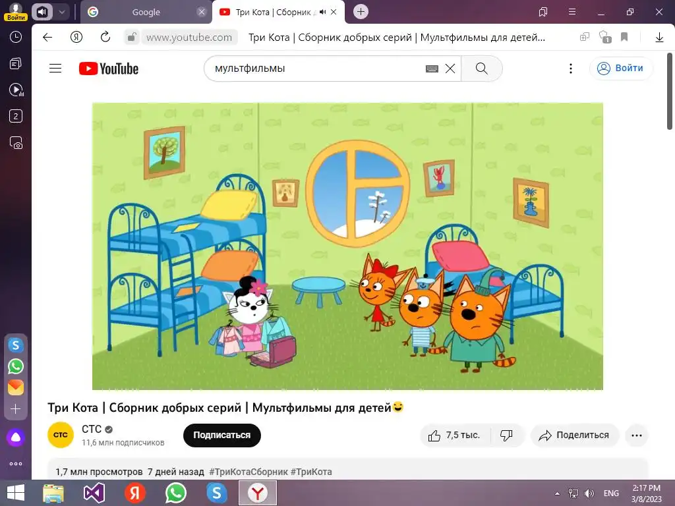Viewport: 675px width, 506px height.
Task: Launch Alice assistant purple icon
Action: click(16, 437)
